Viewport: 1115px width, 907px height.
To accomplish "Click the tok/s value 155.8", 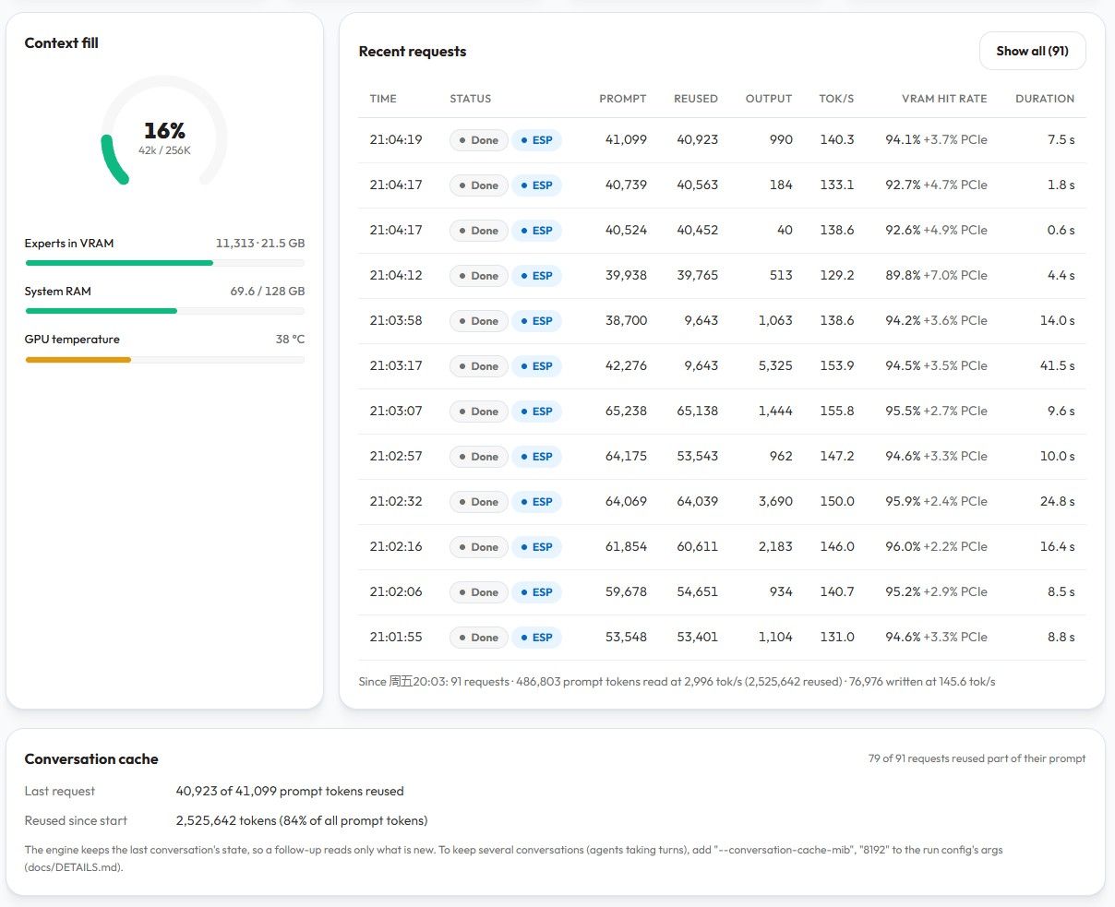I will (837, 412).
